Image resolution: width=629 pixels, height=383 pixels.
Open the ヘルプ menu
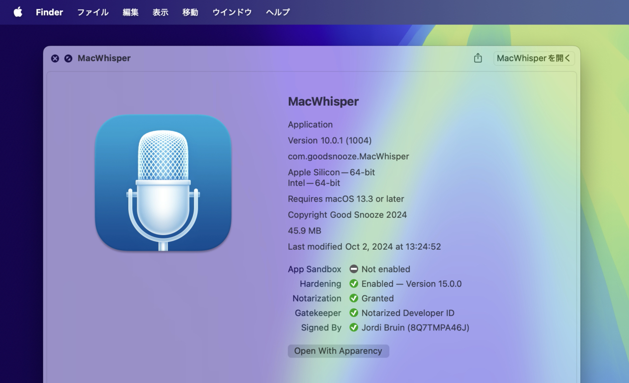(x=278, y=12)
